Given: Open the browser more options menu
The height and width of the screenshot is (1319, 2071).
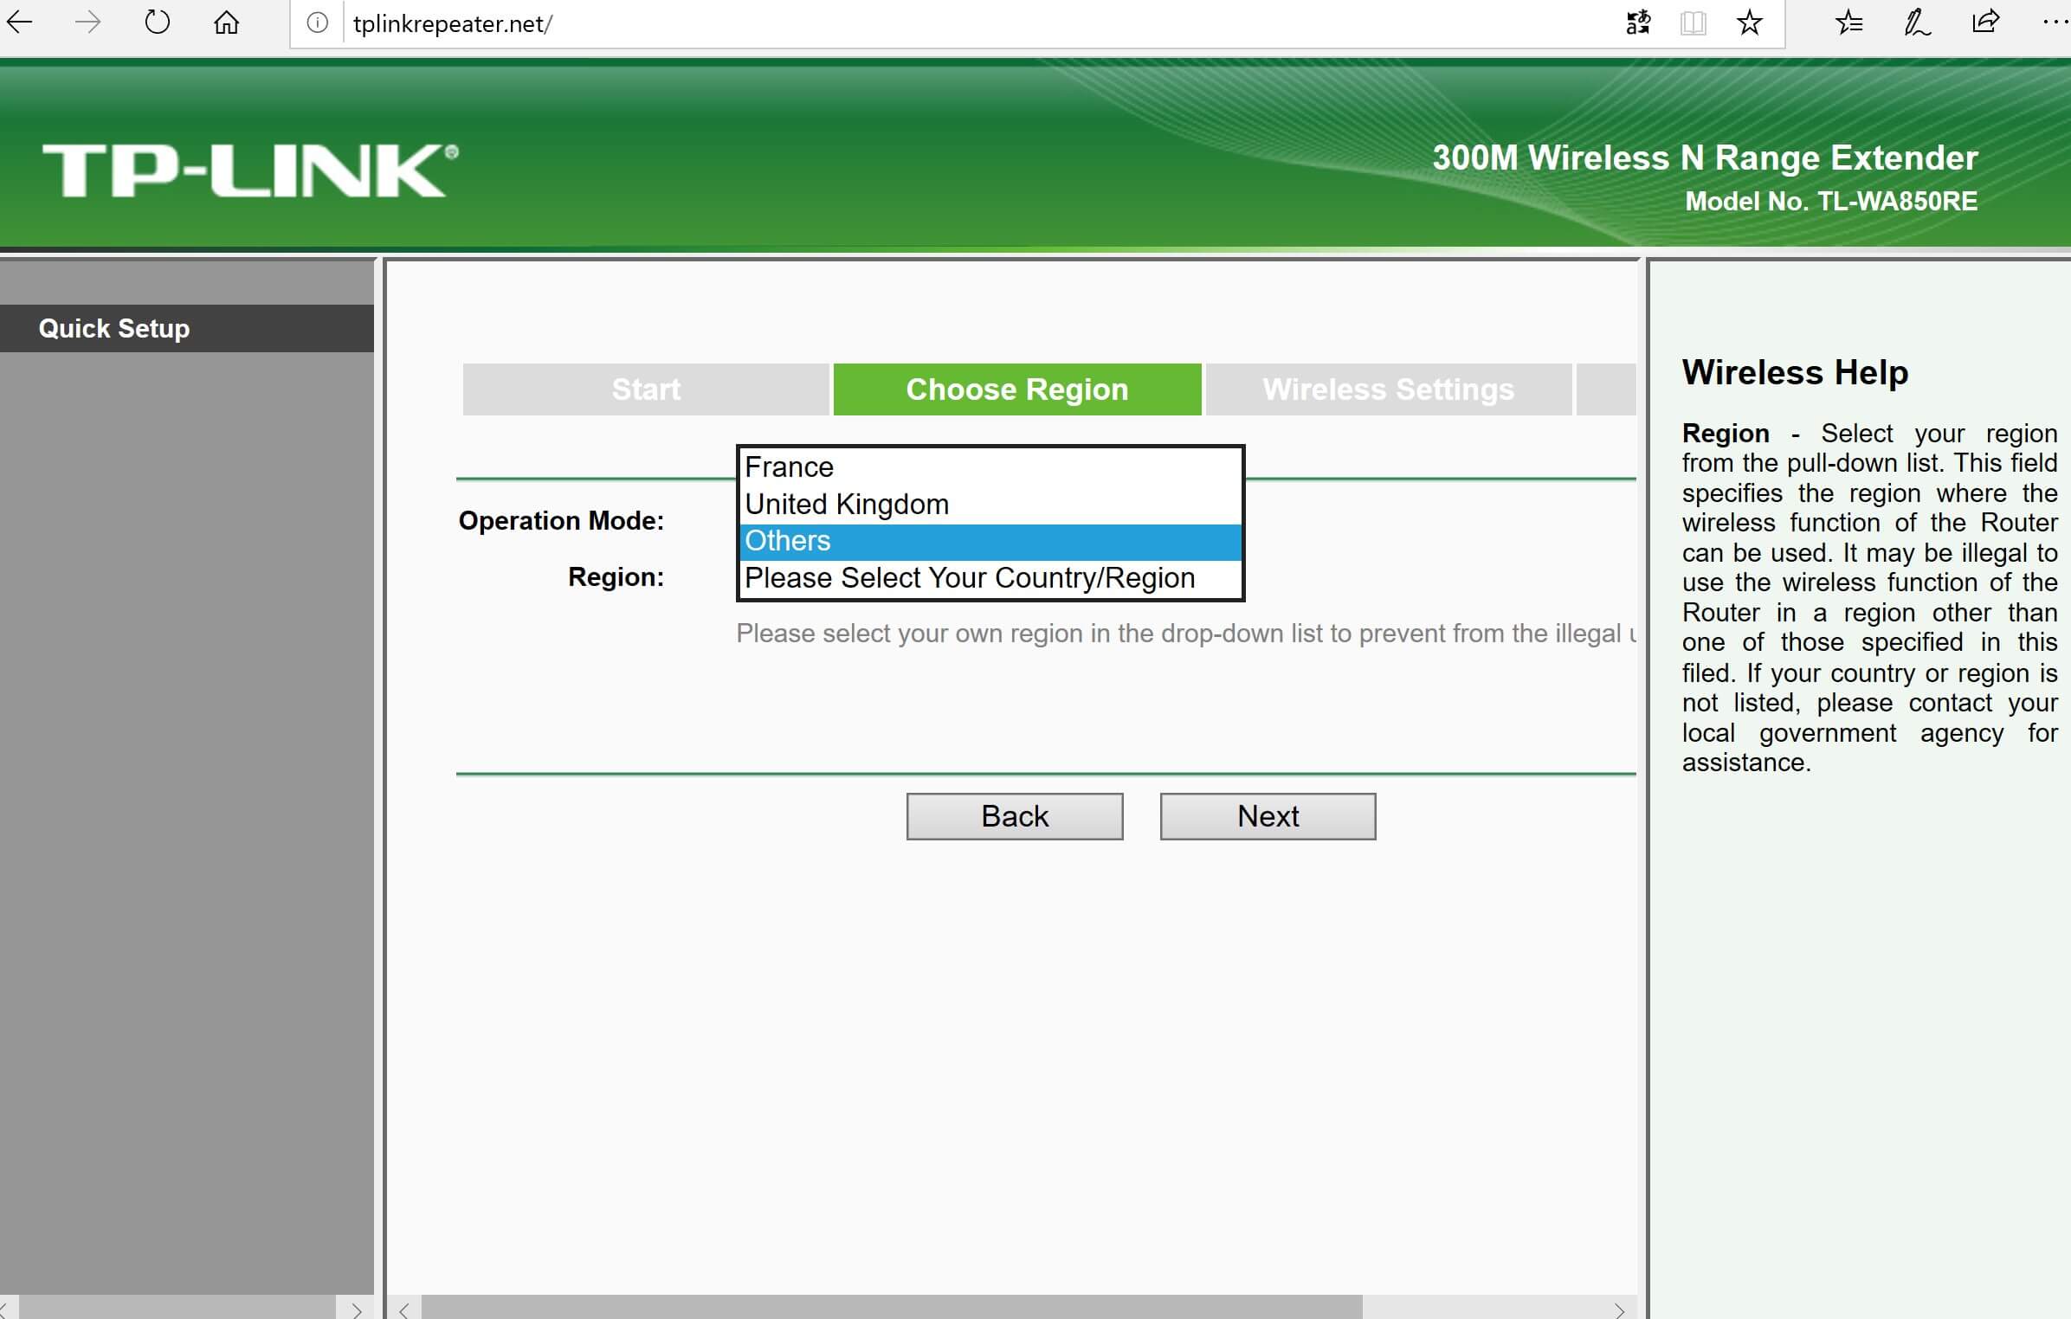Looking at the screenshot, I should [2054, 23].
